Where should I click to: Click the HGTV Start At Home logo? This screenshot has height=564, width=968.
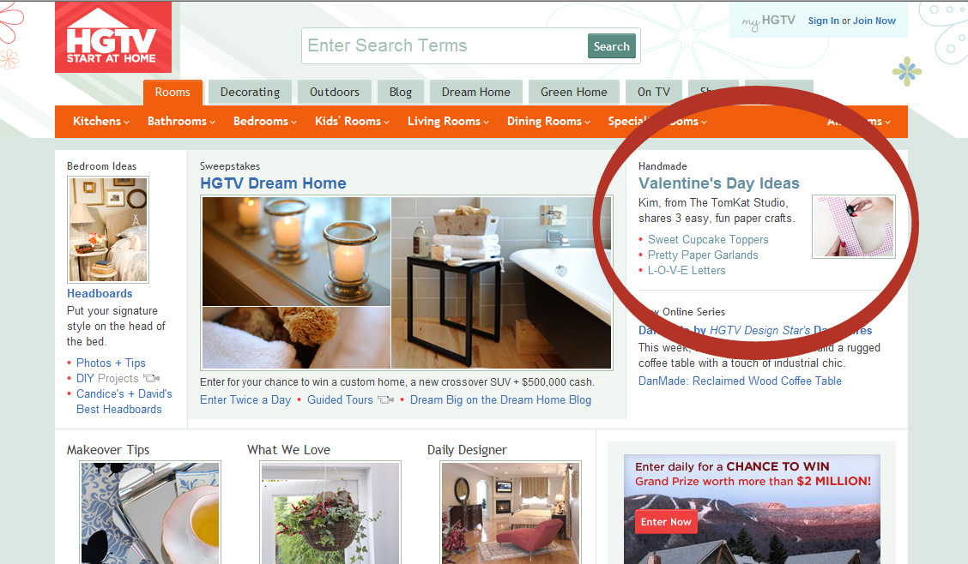(x=113, y=37)
